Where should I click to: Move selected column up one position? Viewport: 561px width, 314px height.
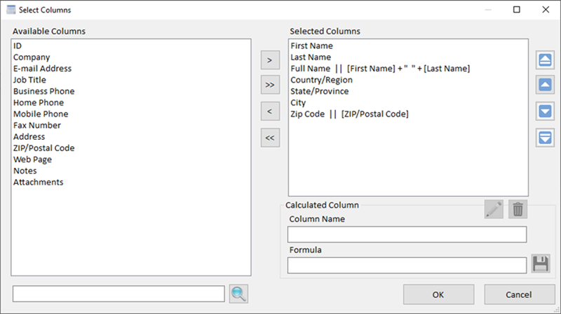coord(545,85)
